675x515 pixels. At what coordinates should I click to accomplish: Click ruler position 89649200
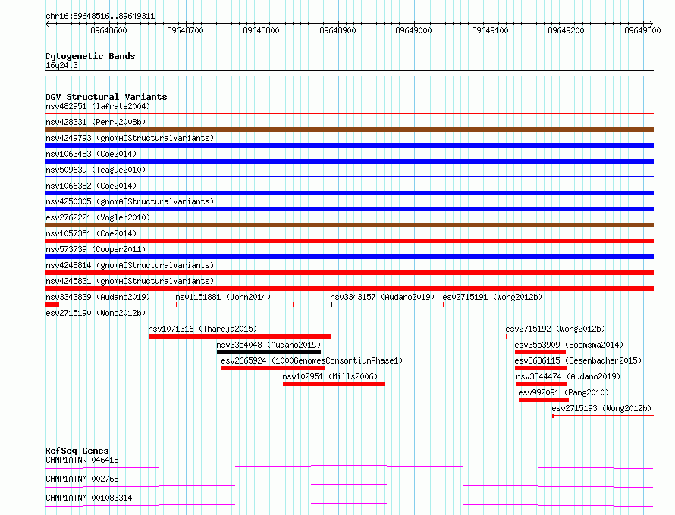(566, 30)
